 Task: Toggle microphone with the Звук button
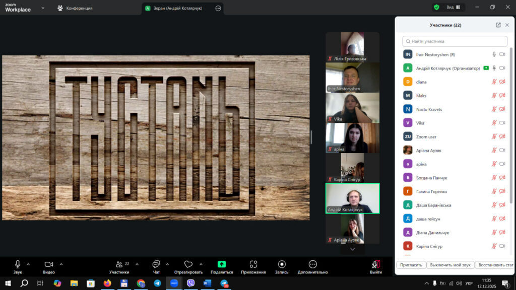[18, 264]
